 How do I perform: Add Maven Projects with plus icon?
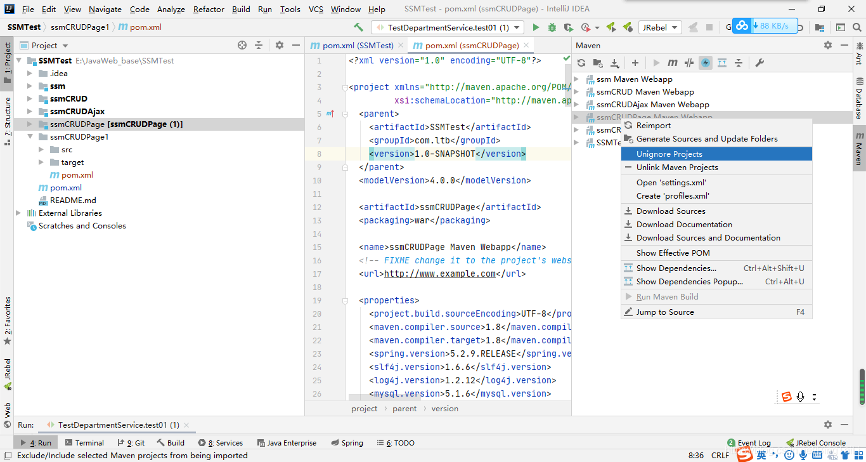[x=635, y=63]
